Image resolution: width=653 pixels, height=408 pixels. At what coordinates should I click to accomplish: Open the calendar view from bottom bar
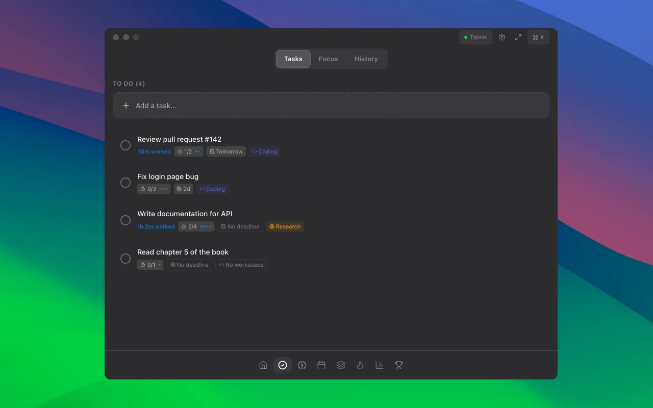click(321, 365)
